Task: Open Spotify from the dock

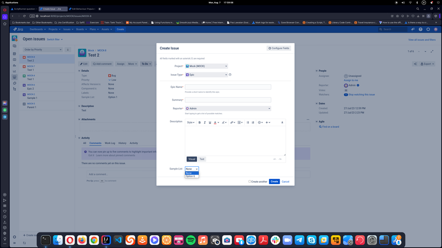Action: coord(191,240)
